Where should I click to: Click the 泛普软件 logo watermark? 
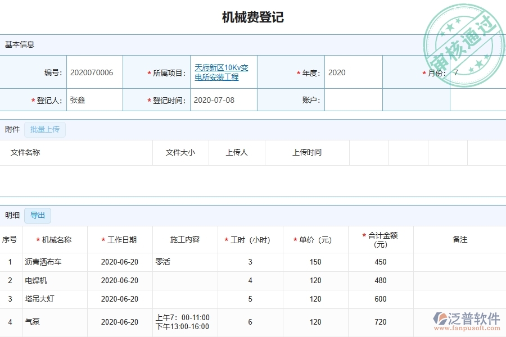point(466,320)
